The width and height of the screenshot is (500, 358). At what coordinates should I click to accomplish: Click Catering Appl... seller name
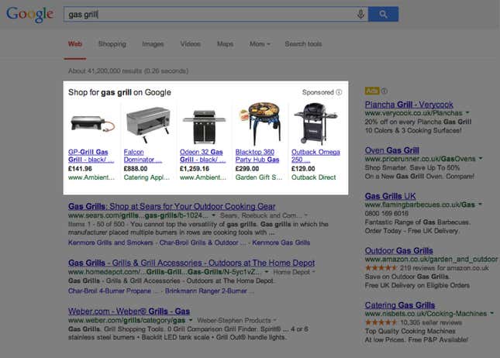pyautogui.click(x=147, y=177)
